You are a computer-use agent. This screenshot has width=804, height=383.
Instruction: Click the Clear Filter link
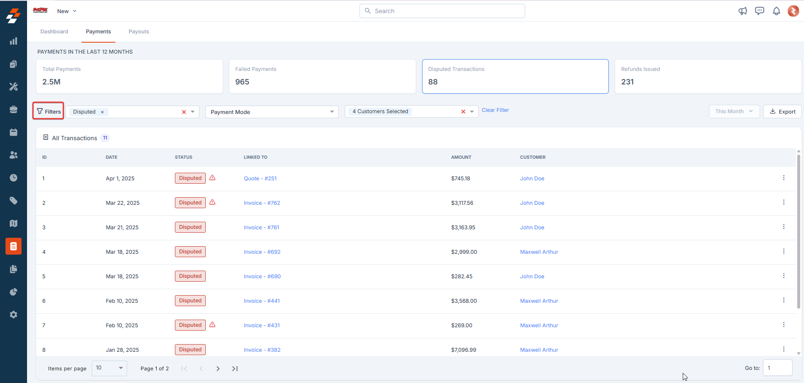click(x=495, y=110)
